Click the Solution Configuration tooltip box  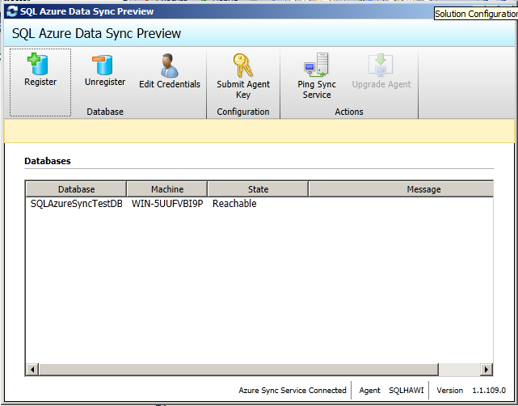click(476, 14)
